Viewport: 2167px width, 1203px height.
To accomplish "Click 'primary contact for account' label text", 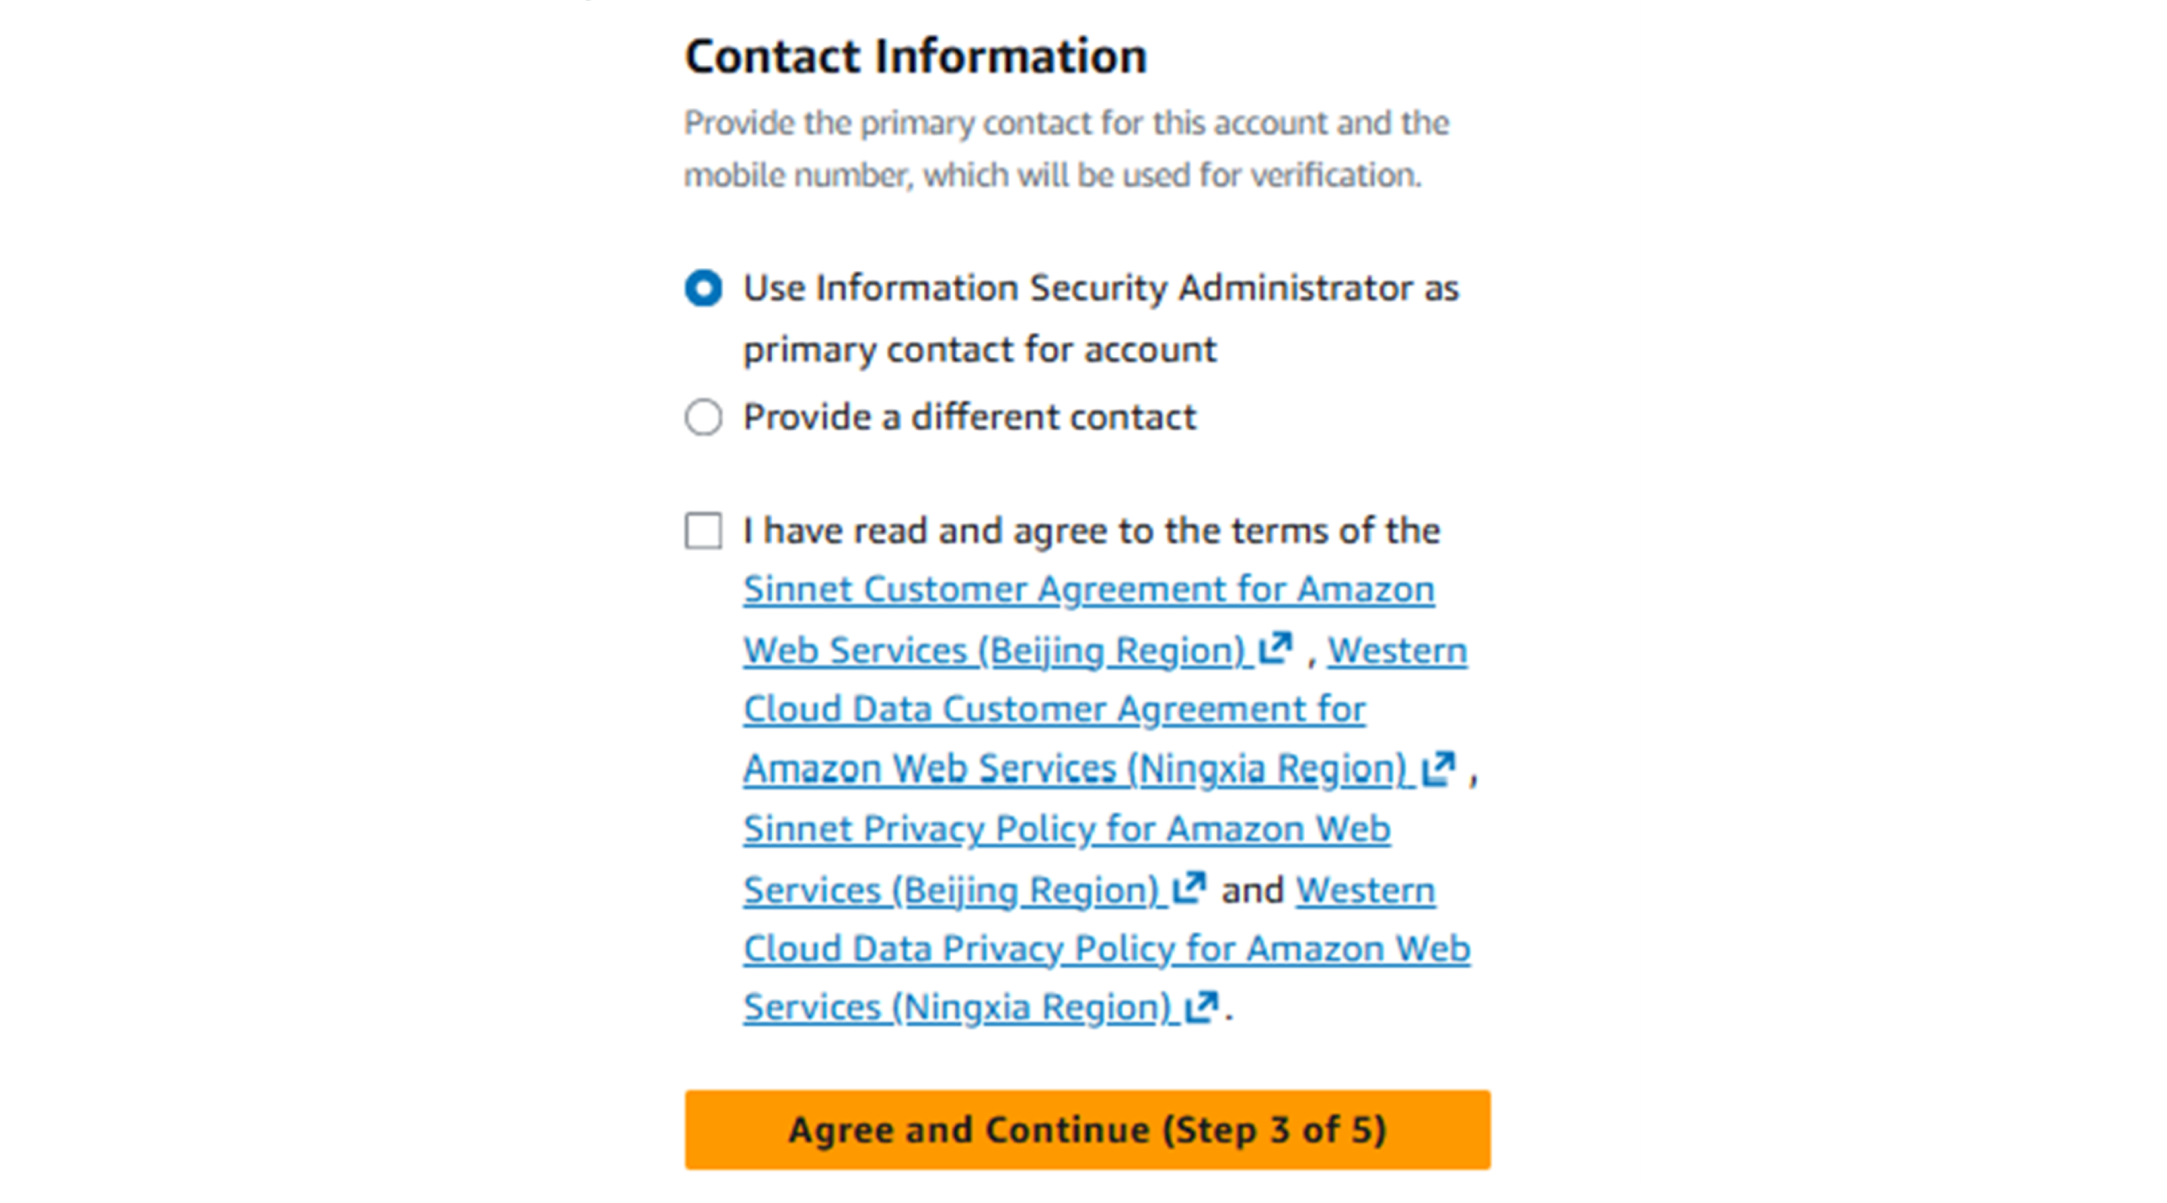I will (x=979, y=350).
